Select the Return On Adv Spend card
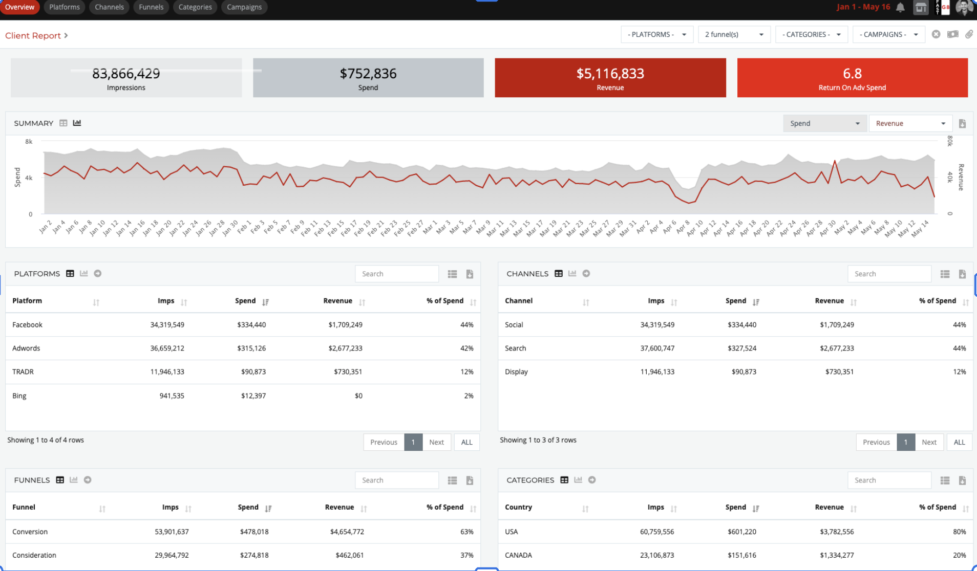 [853, 78]
